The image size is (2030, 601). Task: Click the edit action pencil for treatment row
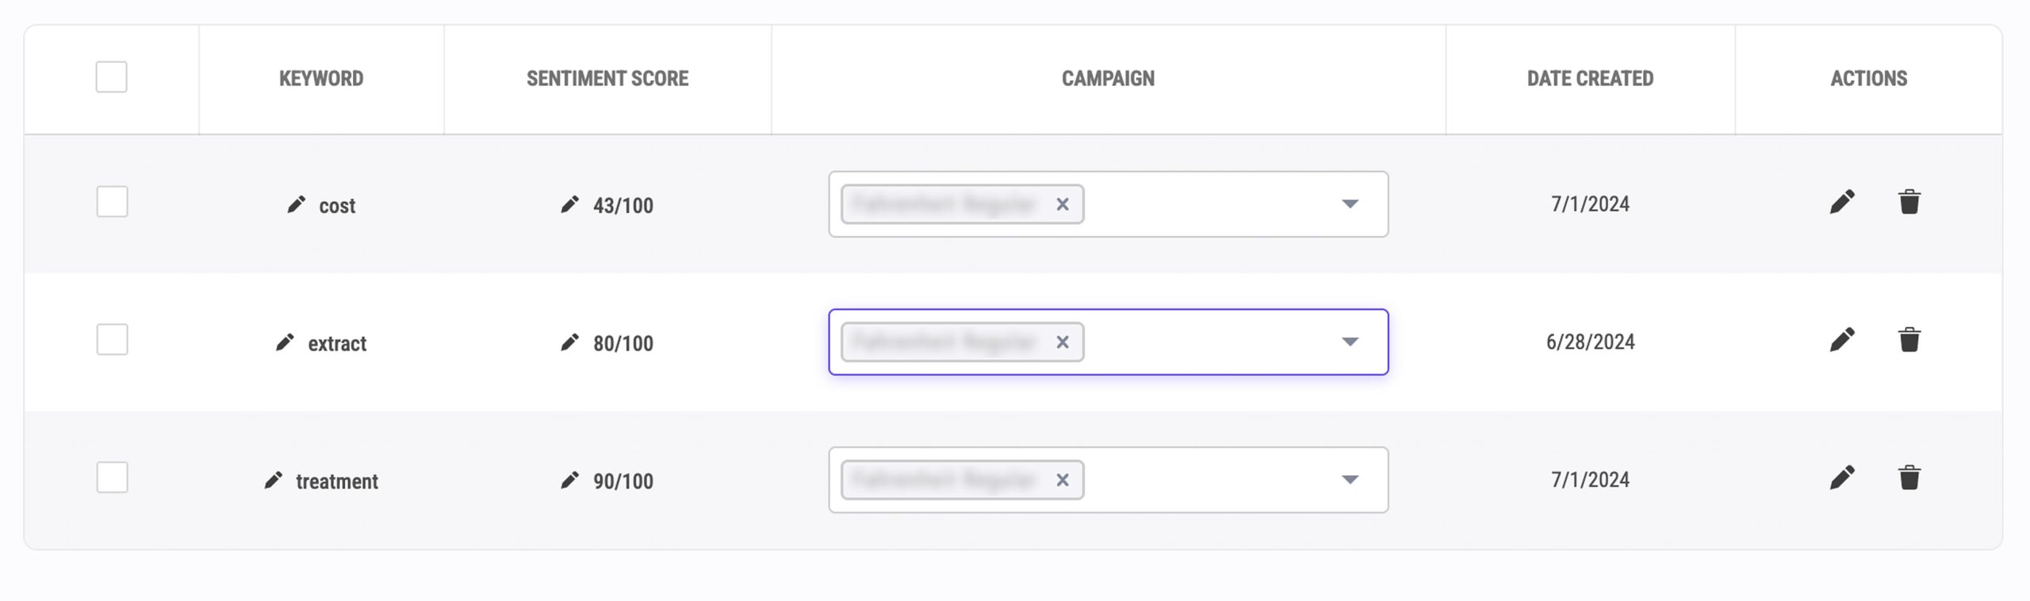click(1842, 477)
